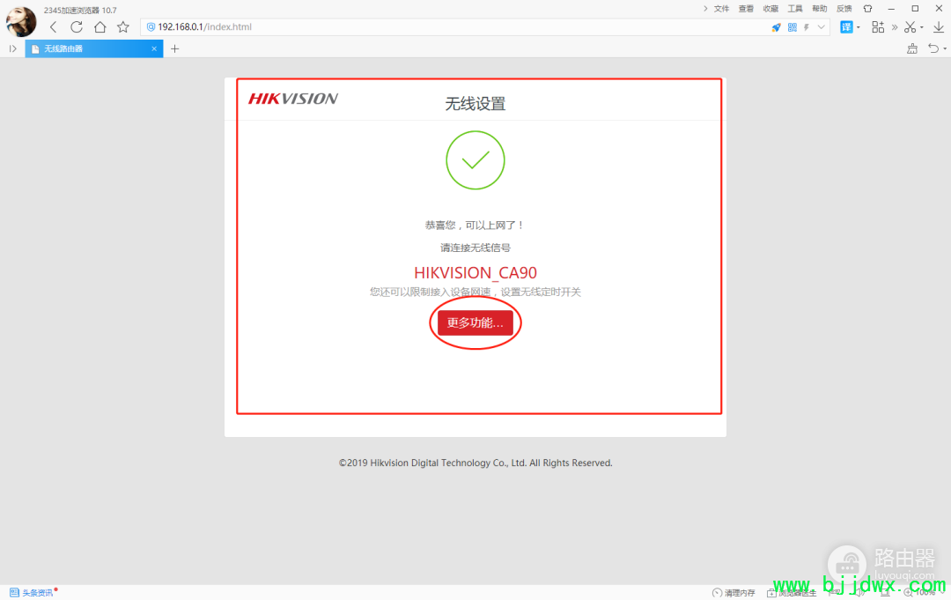Reload the page with refresh icon
This screenshot has width=951, height=600.
77,26
